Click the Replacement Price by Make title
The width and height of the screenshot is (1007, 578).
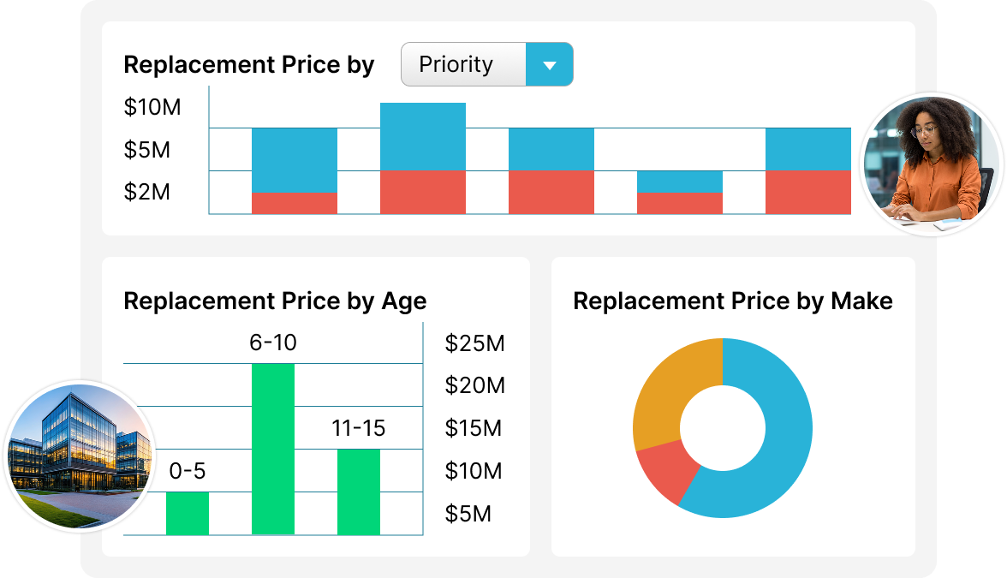tap(732, 301)
